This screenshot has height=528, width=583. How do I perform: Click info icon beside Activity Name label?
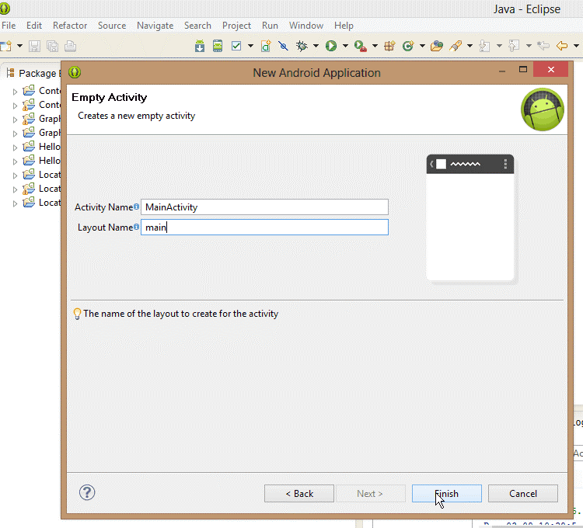[137, 207]
